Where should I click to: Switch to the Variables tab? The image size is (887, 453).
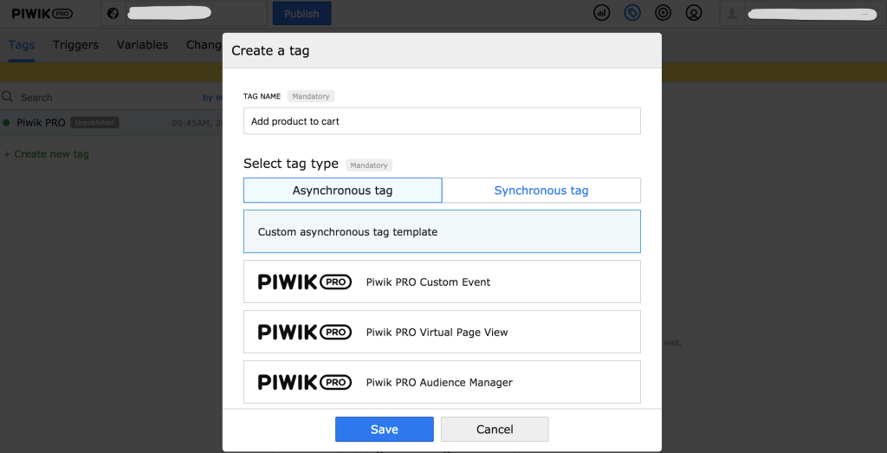pyautogui.click(x=142, y=45)
